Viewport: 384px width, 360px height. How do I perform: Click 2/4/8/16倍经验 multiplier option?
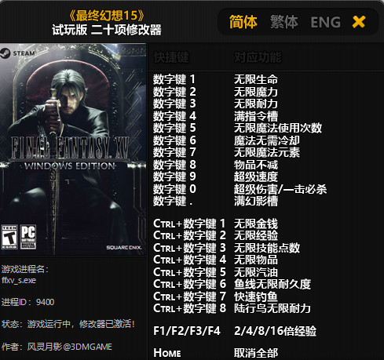275,331
